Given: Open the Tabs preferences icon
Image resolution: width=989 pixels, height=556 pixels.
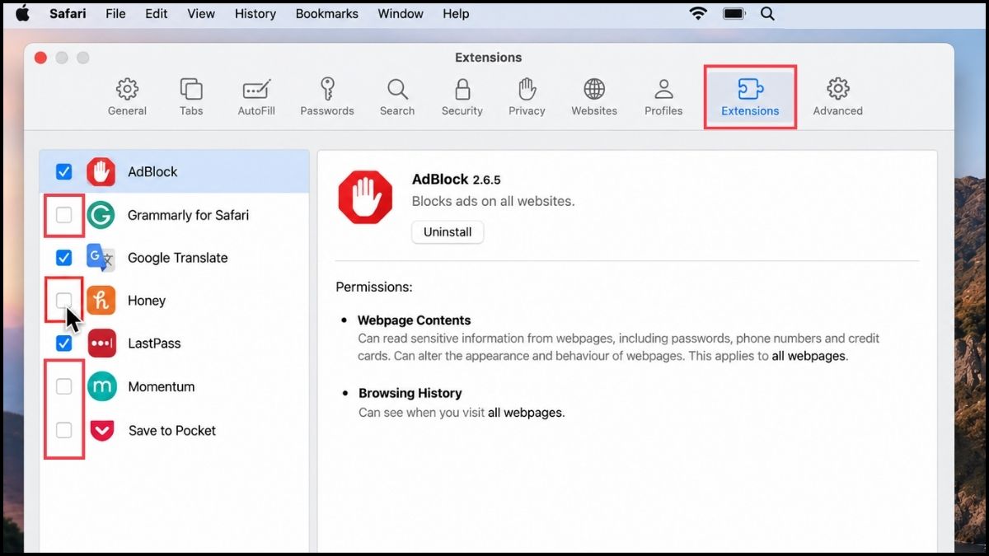Looking at the screenshot, I should (191, 89).
